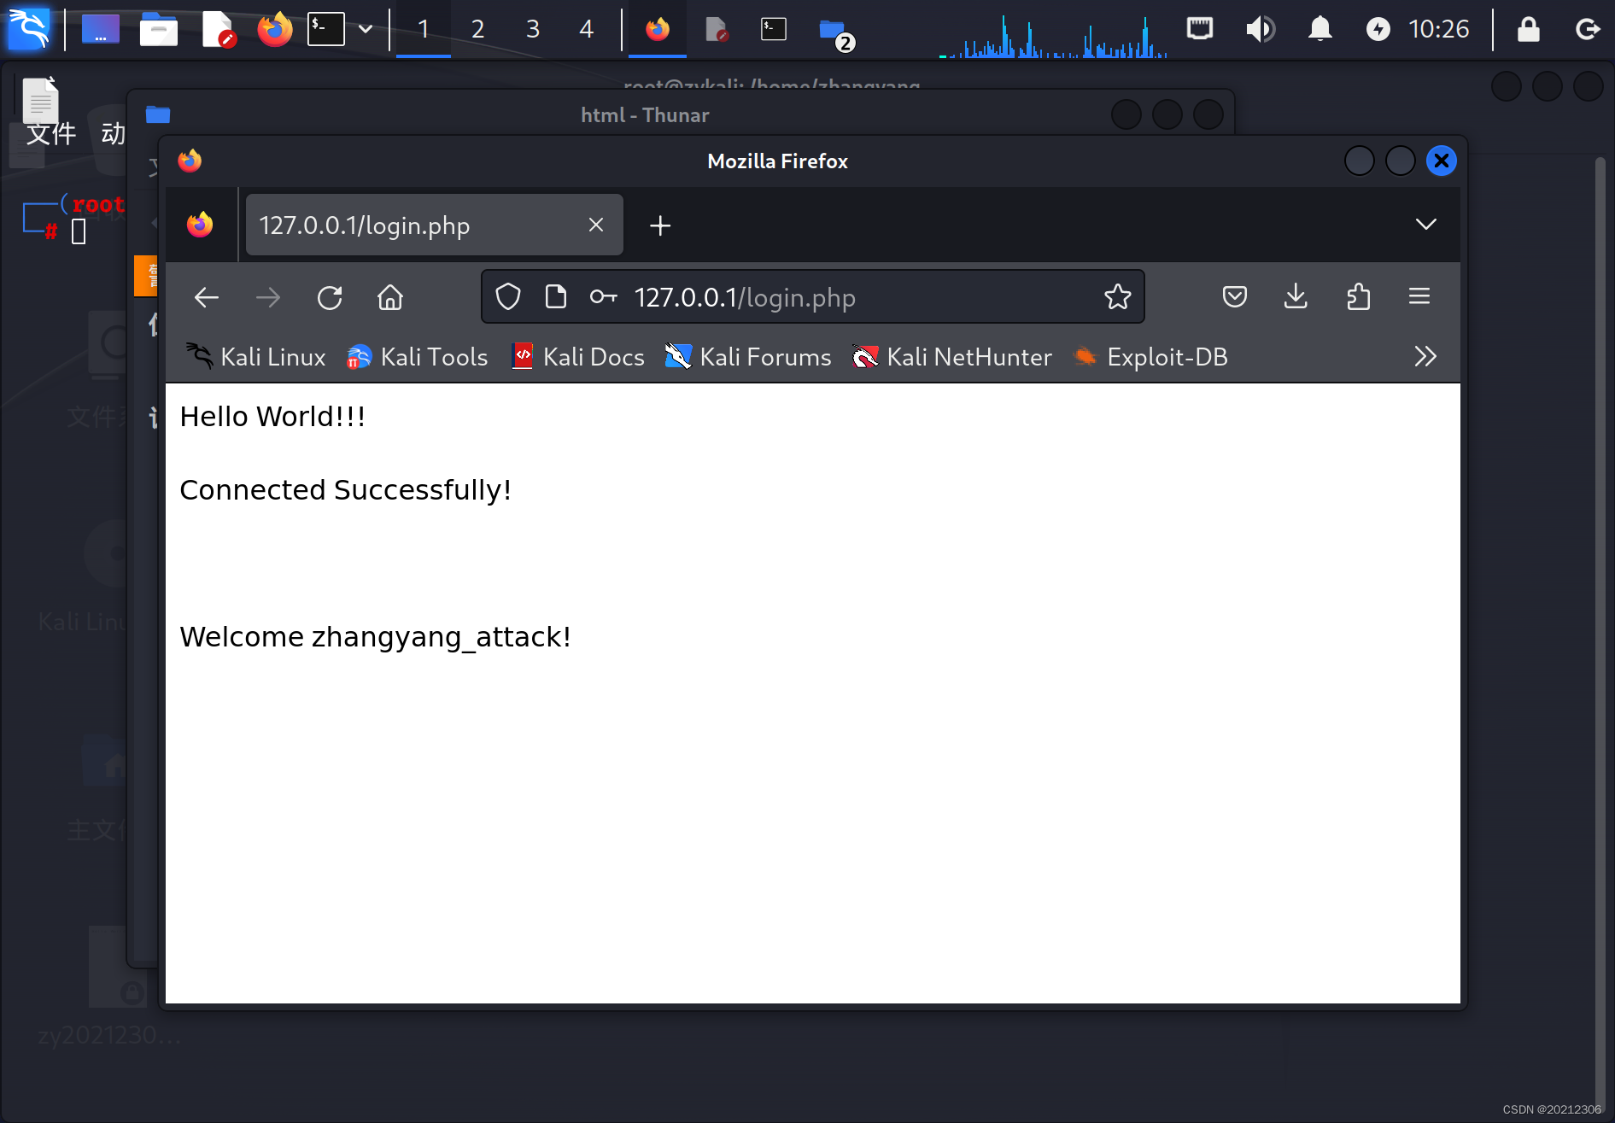The image size is (1615, 1123).
Task: Open the Firefox downloads panel
Action: [1296, 297]
